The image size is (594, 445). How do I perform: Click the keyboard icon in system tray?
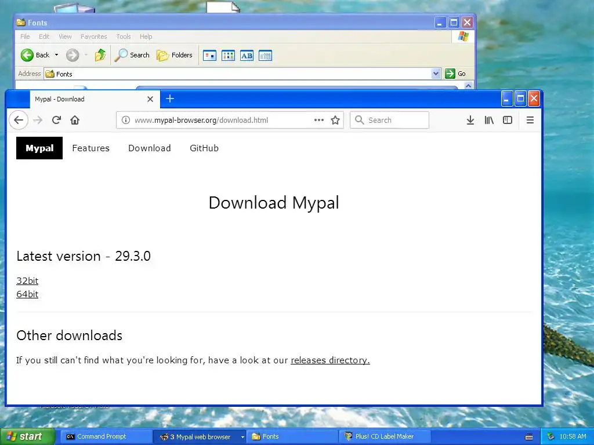tap(529, 437)
